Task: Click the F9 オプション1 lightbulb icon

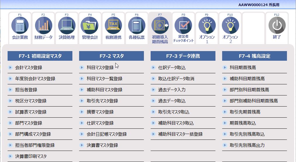Action: [x=207, y=25]
